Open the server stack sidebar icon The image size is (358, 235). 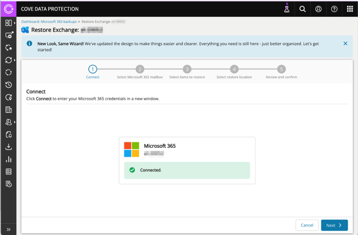pos(9,171)
